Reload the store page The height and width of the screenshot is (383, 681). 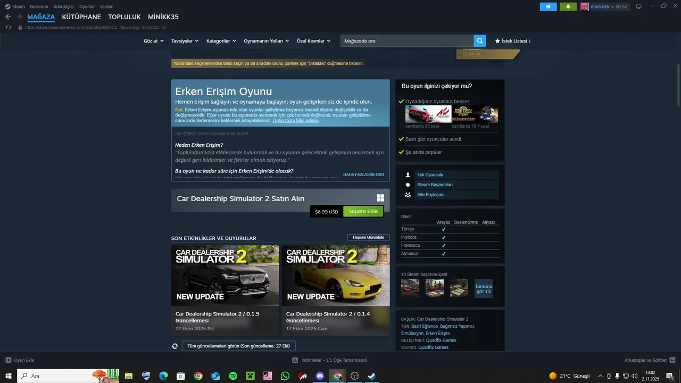(x=8, y=27)
